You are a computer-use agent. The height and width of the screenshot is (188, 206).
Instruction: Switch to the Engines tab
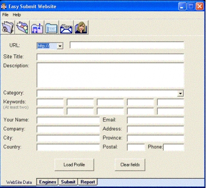[47, 182]
